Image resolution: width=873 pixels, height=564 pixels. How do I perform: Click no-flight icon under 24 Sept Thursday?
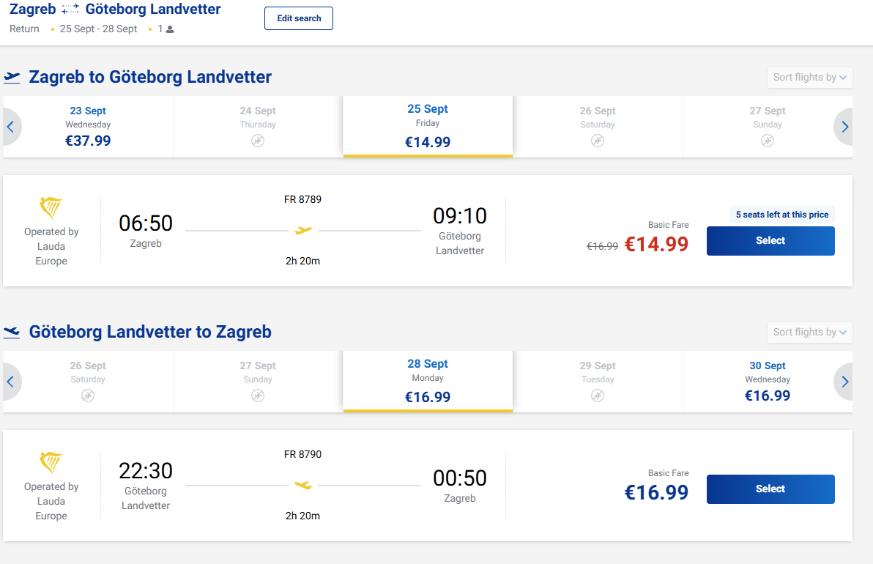pyautogui.click(x=257, y=141)
